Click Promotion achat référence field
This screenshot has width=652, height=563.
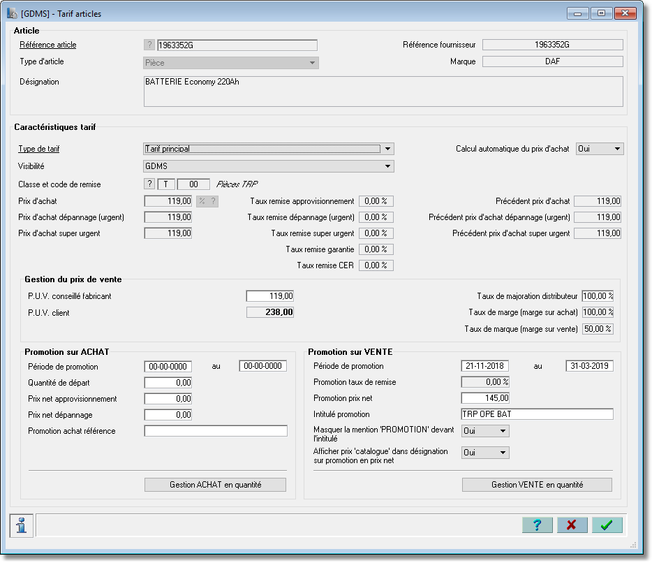point(216,431)
